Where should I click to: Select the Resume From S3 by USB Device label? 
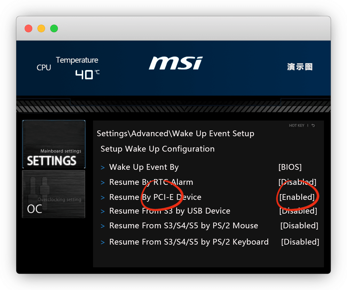tap(170, 211)
